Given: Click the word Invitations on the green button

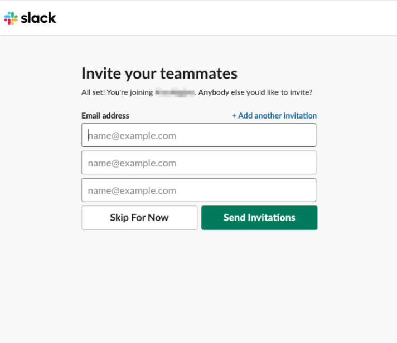Looking at the screenshot, I should 272,218.
